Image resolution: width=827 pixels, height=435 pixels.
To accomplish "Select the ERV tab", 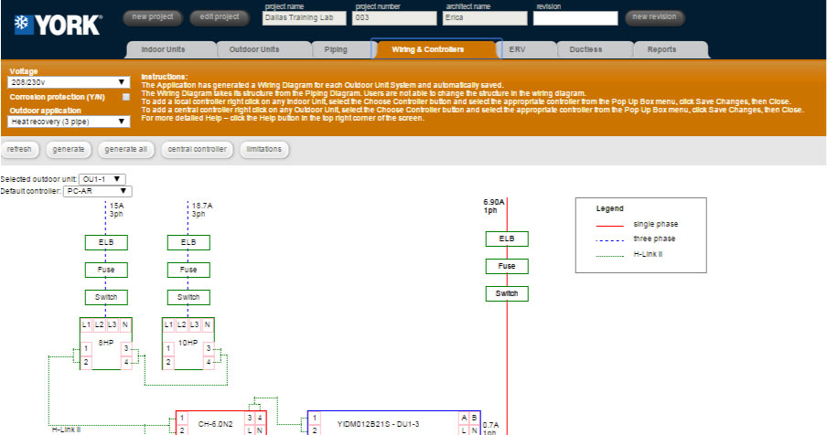I will point(517,49).
